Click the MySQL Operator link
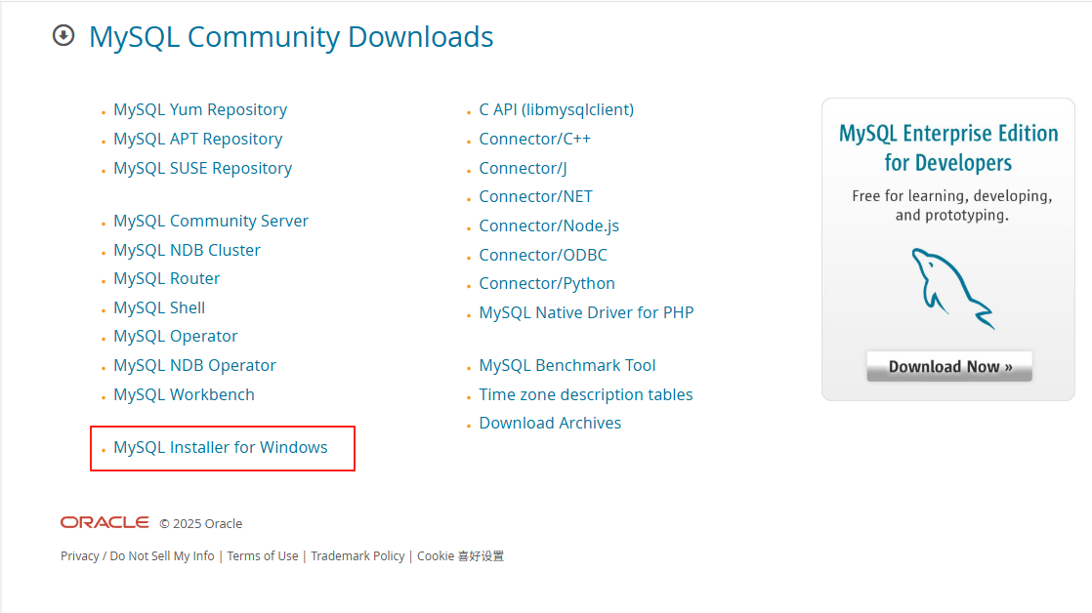 [176, 336]
